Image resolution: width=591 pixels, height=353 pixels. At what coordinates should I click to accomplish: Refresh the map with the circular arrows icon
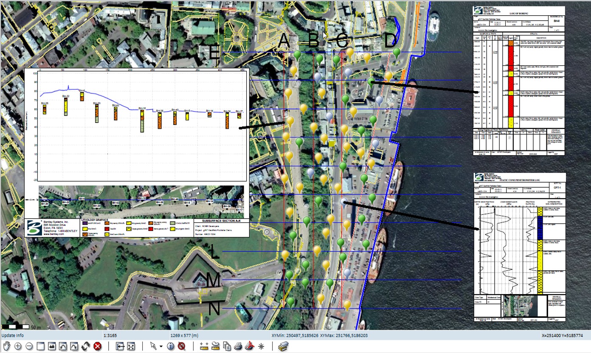pos(86,346)
